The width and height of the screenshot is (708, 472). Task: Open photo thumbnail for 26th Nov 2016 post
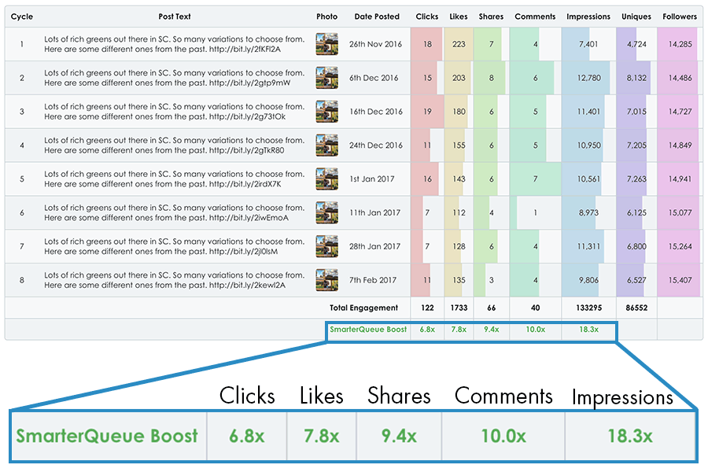click(x=327, y=44)
